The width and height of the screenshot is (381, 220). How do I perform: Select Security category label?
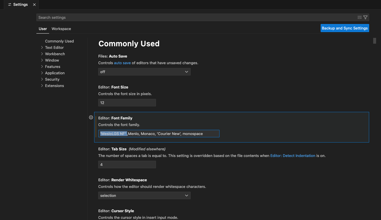(52, 79)
